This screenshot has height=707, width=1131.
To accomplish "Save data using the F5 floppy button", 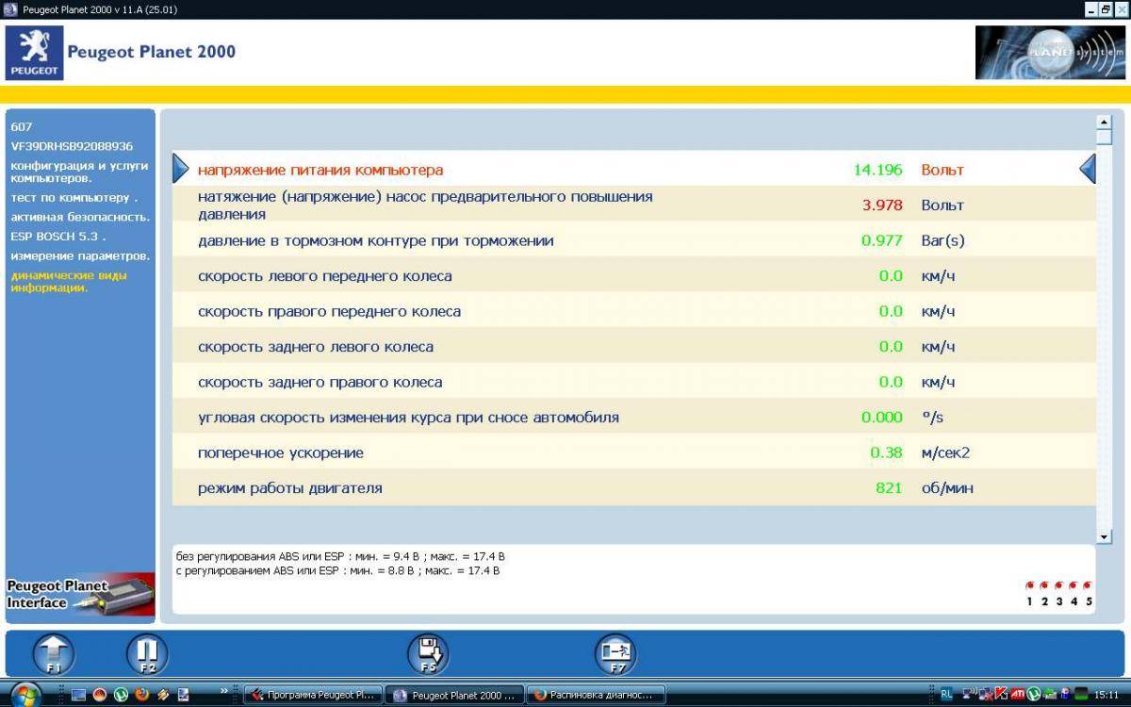I will coord(428,653).
